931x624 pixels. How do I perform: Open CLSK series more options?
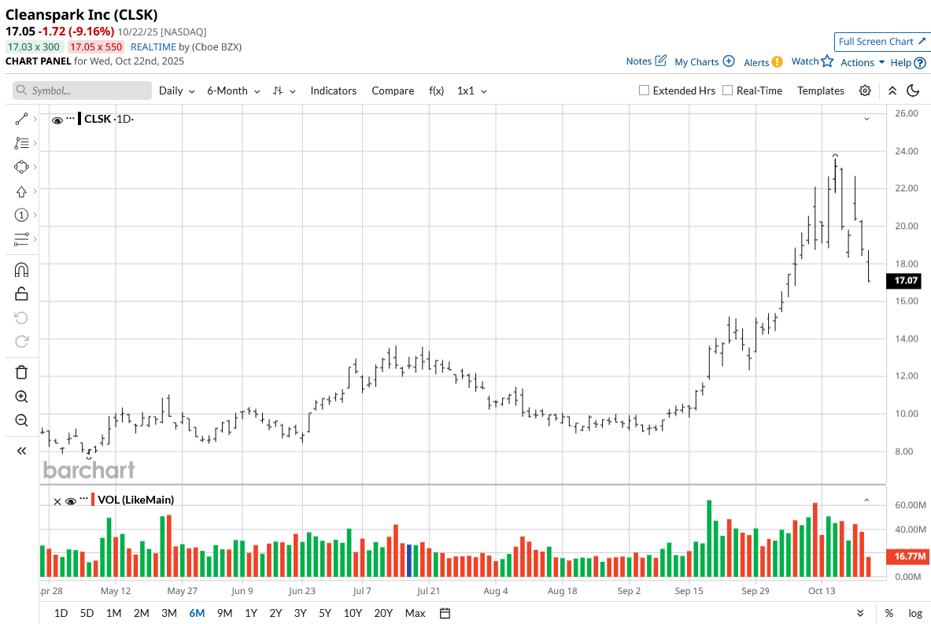71,118
